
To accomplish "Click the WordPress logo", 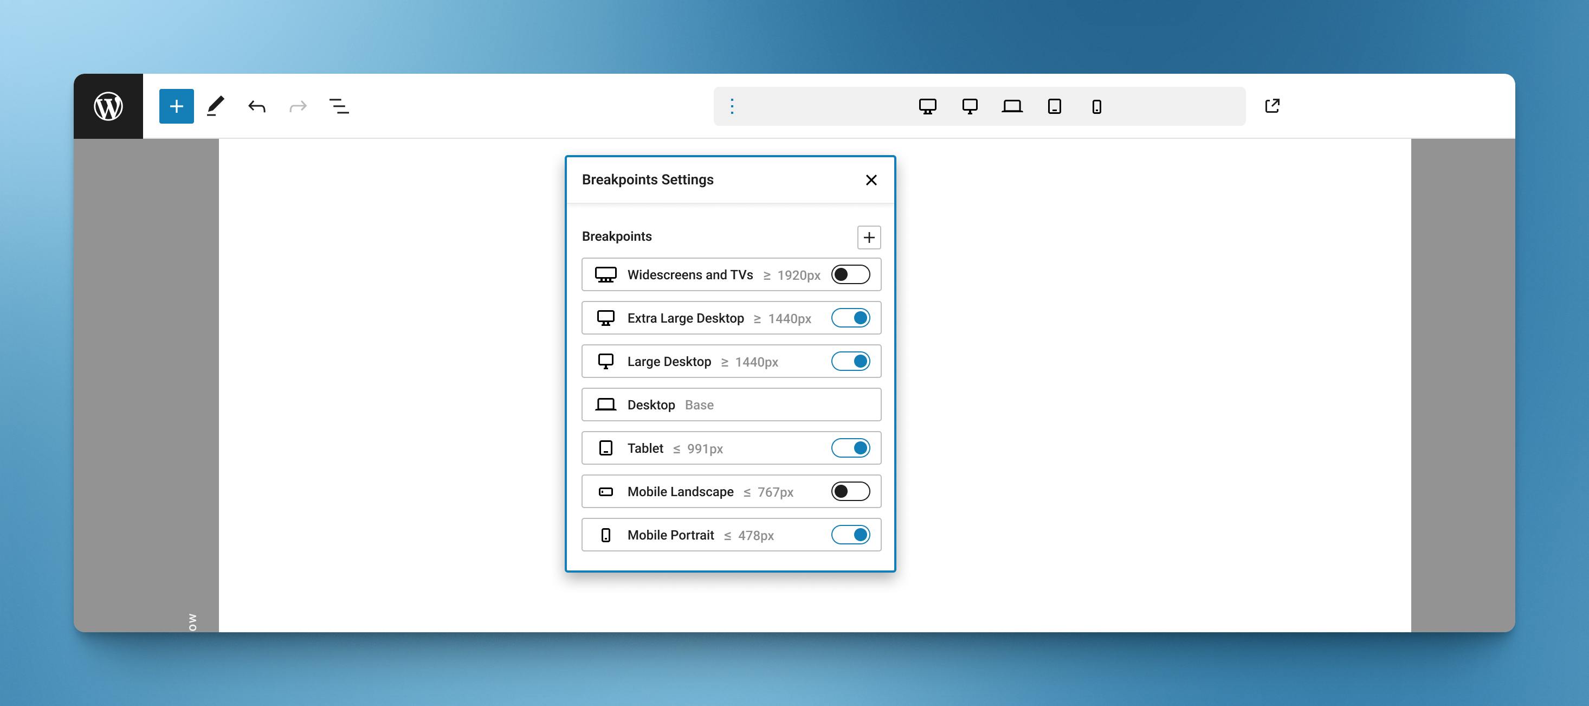I will tap(108, 106).
